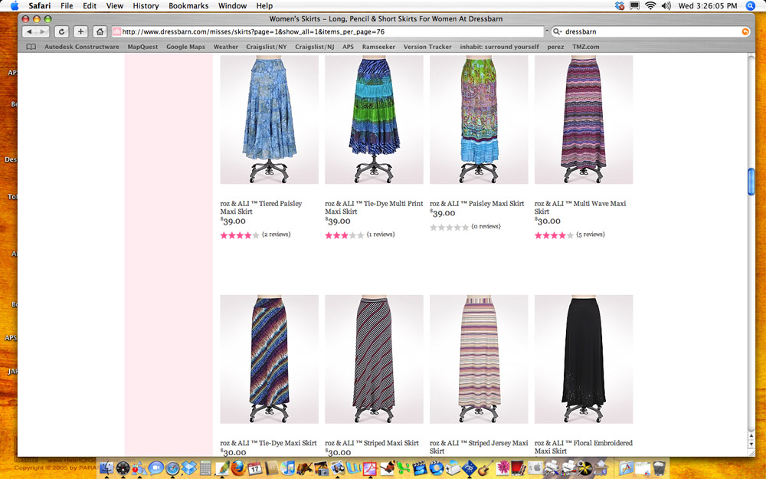Open the File menu
This screenshot has height=479, width=766.
click(x=67, y=6)
